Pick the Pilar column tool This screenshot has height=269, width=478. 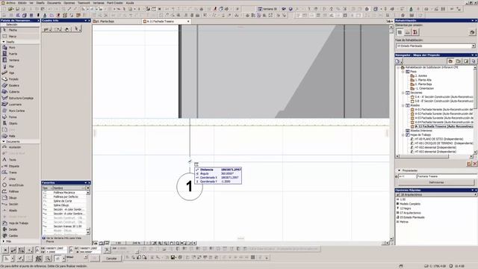[x=20, y=67]
